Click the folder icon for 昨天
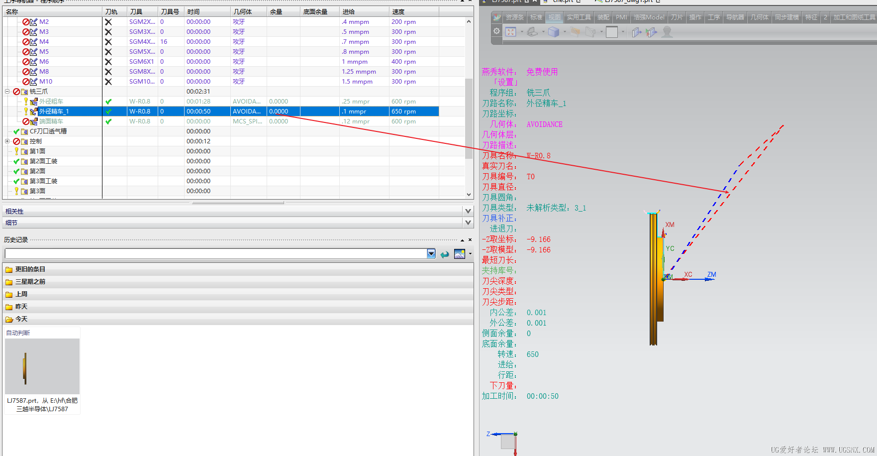Screen dimensions: 877x456 tap(9, 307)
